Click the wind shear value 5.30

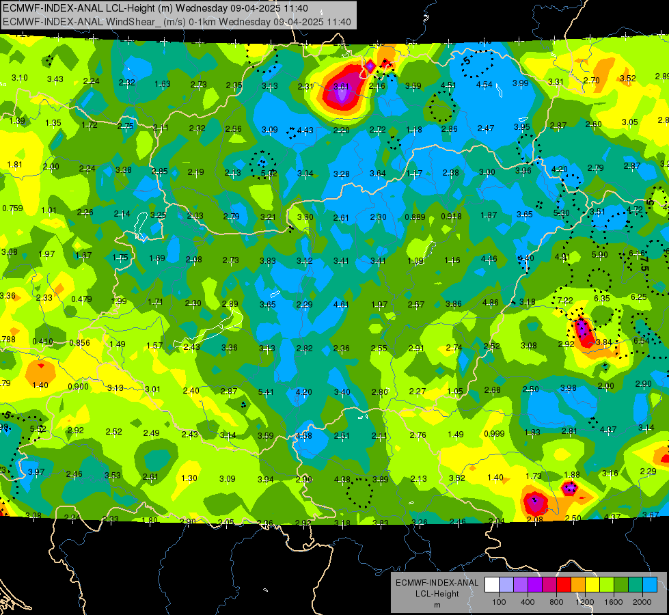(x=562, y=213)
